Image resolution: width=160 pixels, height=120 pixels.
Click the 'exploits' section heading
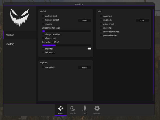pyautogui.click(x=43, y=63)
